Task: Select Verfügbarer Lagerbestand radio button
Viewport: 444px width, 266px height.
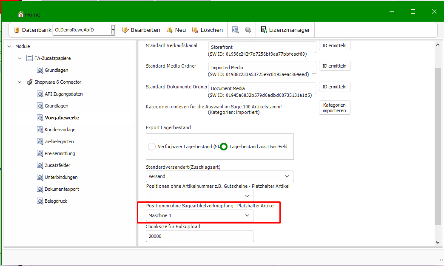Action: point(152,147)
